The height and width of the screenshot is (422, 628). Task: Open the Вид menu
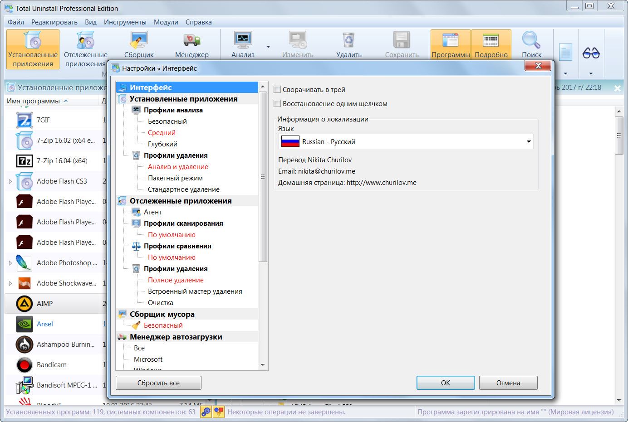point(91,22)
